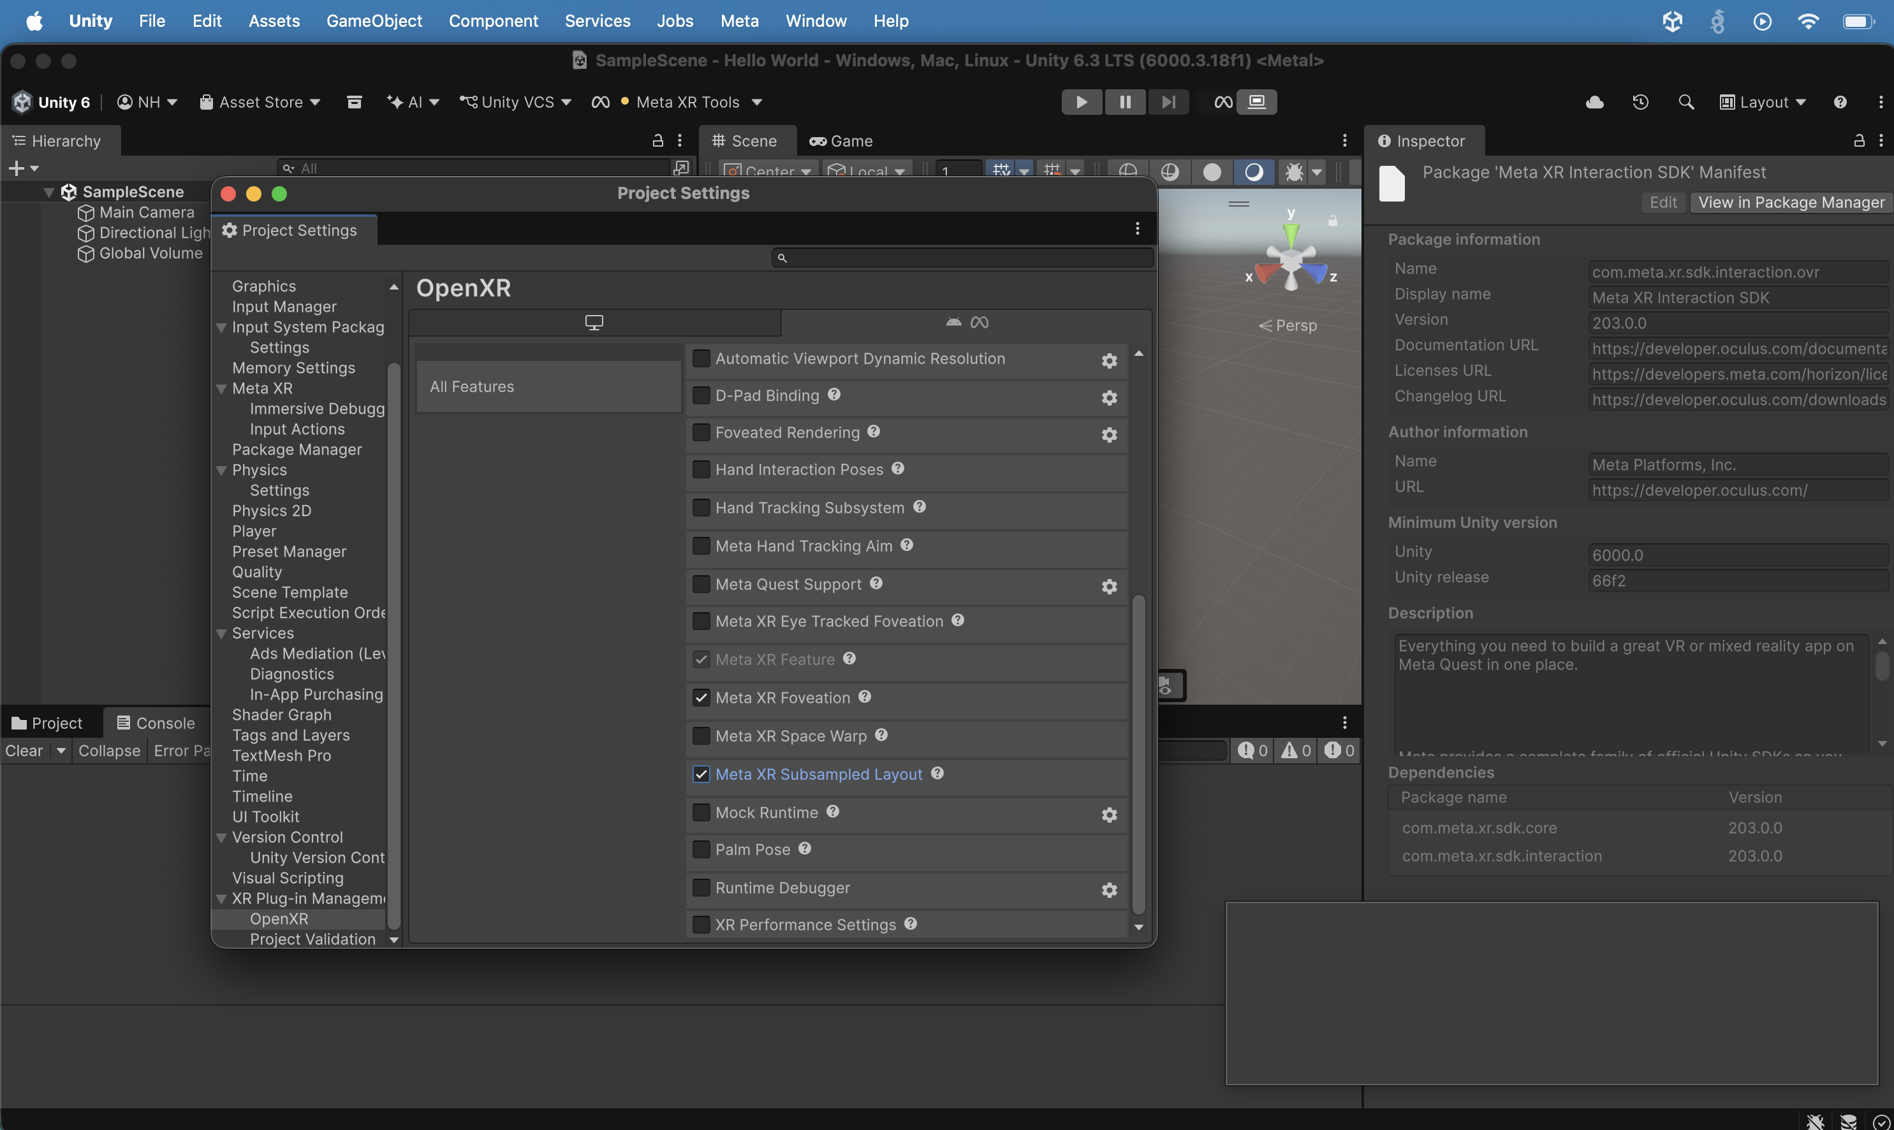
Task: Open the Component menu
Action: [494, 20]
